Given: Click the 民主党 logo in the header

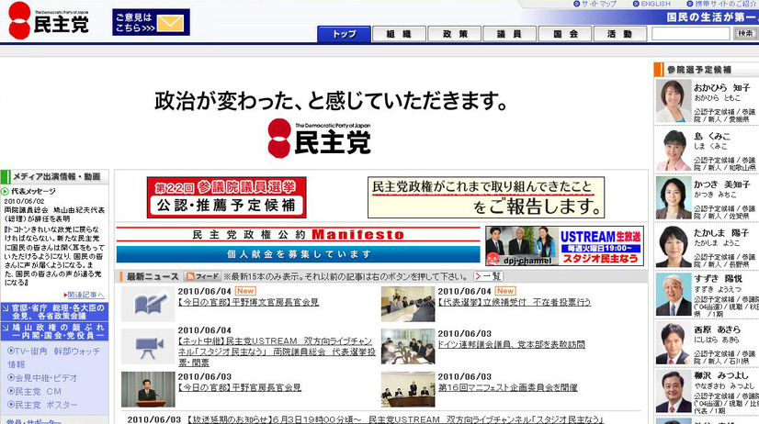Looking at the screenshot, I should (x=49, y=21).
